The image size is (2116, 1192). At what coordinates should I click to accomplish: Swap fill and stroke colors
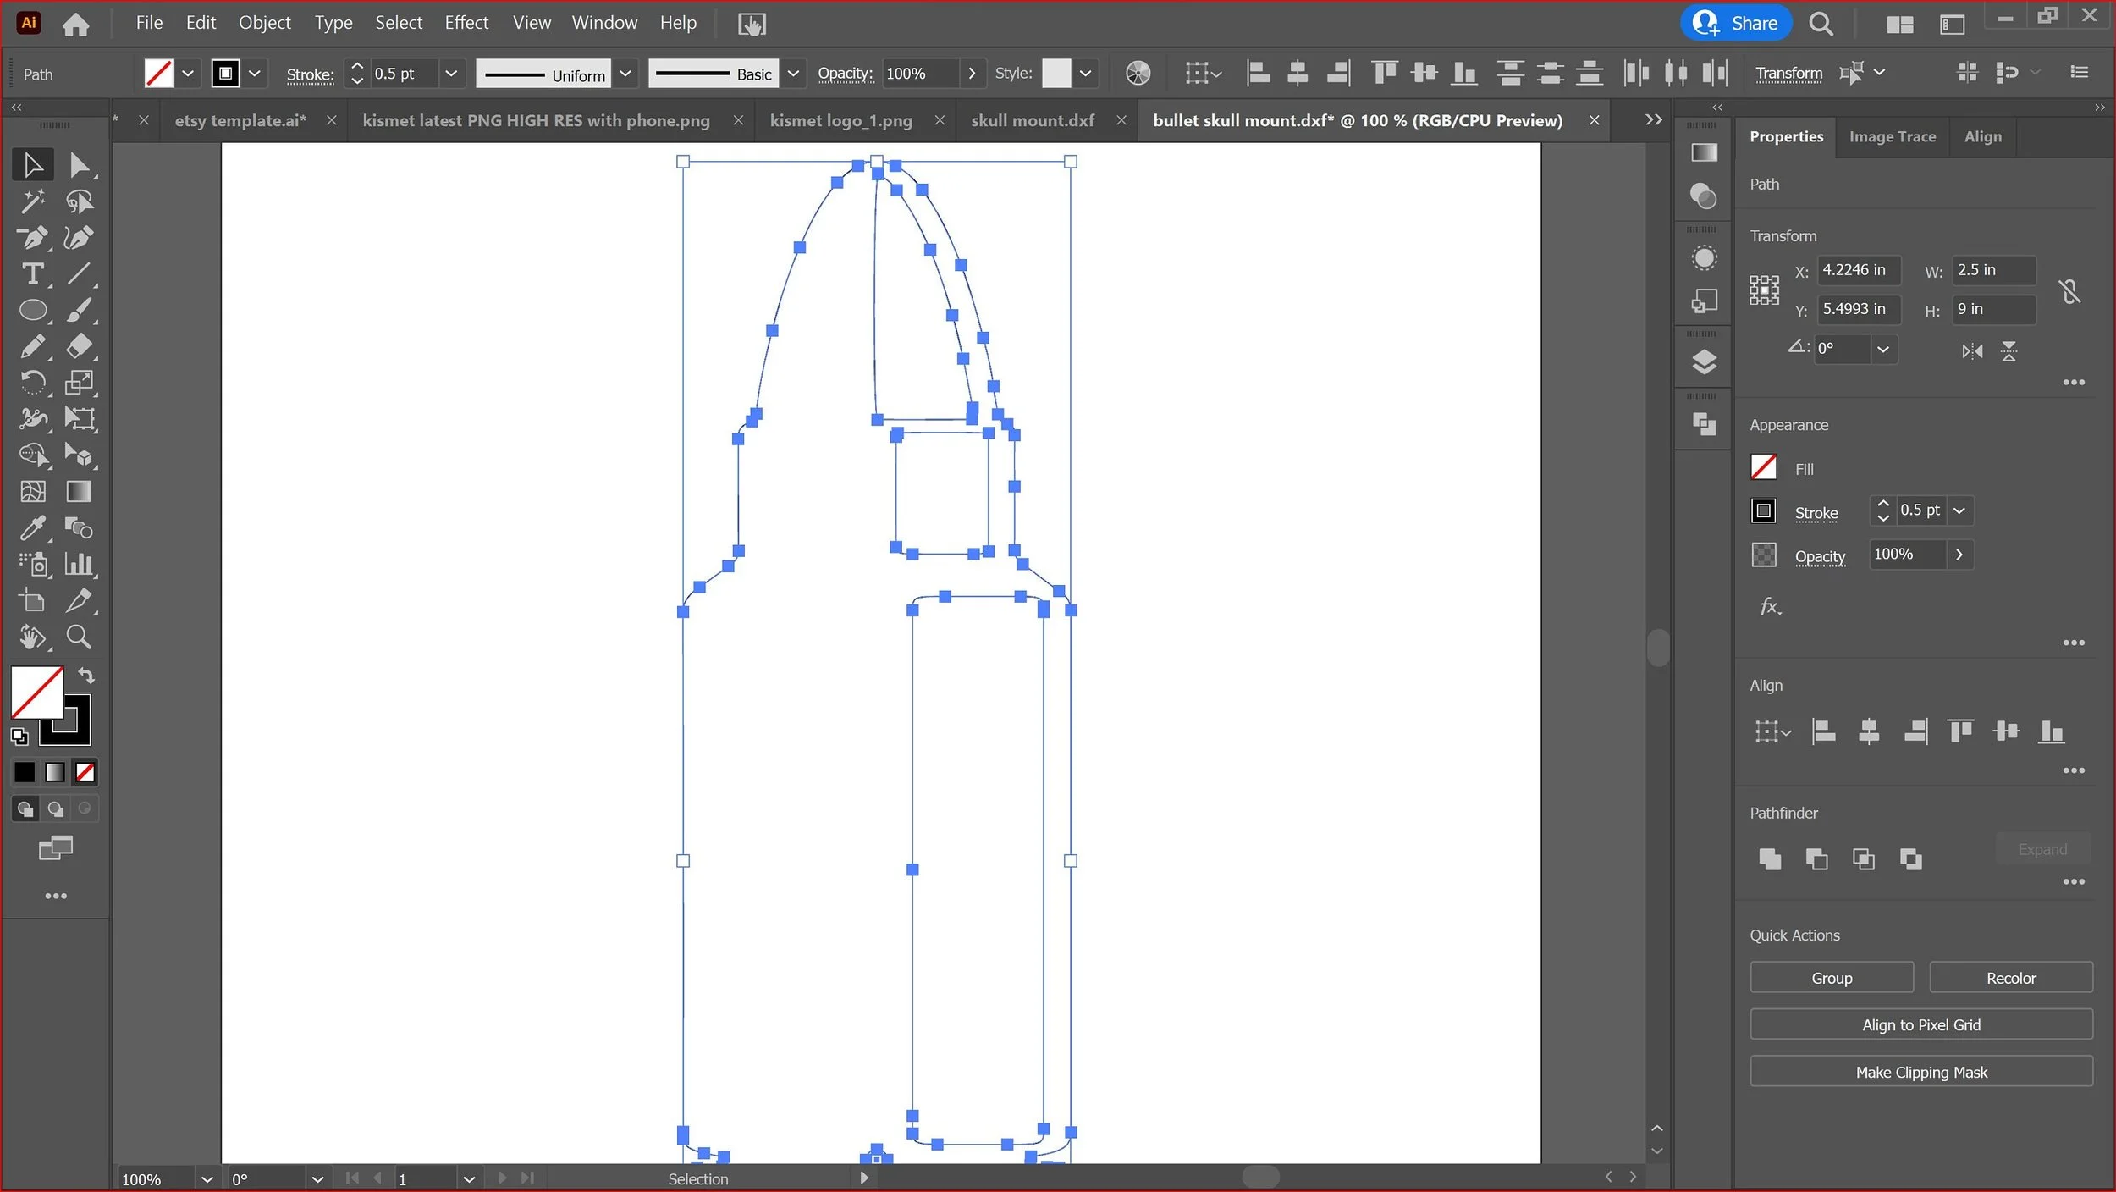(x=86, y=676)
